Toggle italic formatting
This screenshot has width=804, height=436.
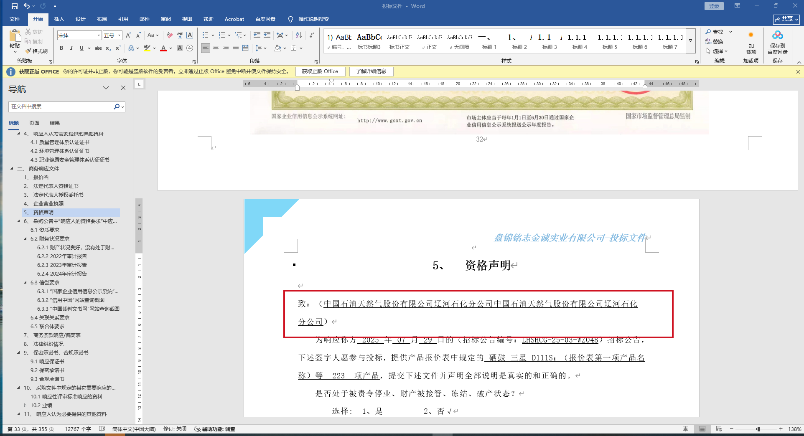(x=71, y=48)
